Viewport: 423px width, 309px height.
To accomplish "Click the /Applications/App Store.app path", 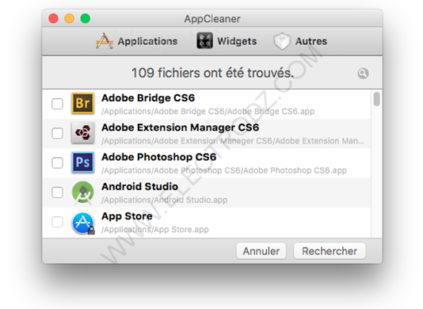I will tap(154, 230).
